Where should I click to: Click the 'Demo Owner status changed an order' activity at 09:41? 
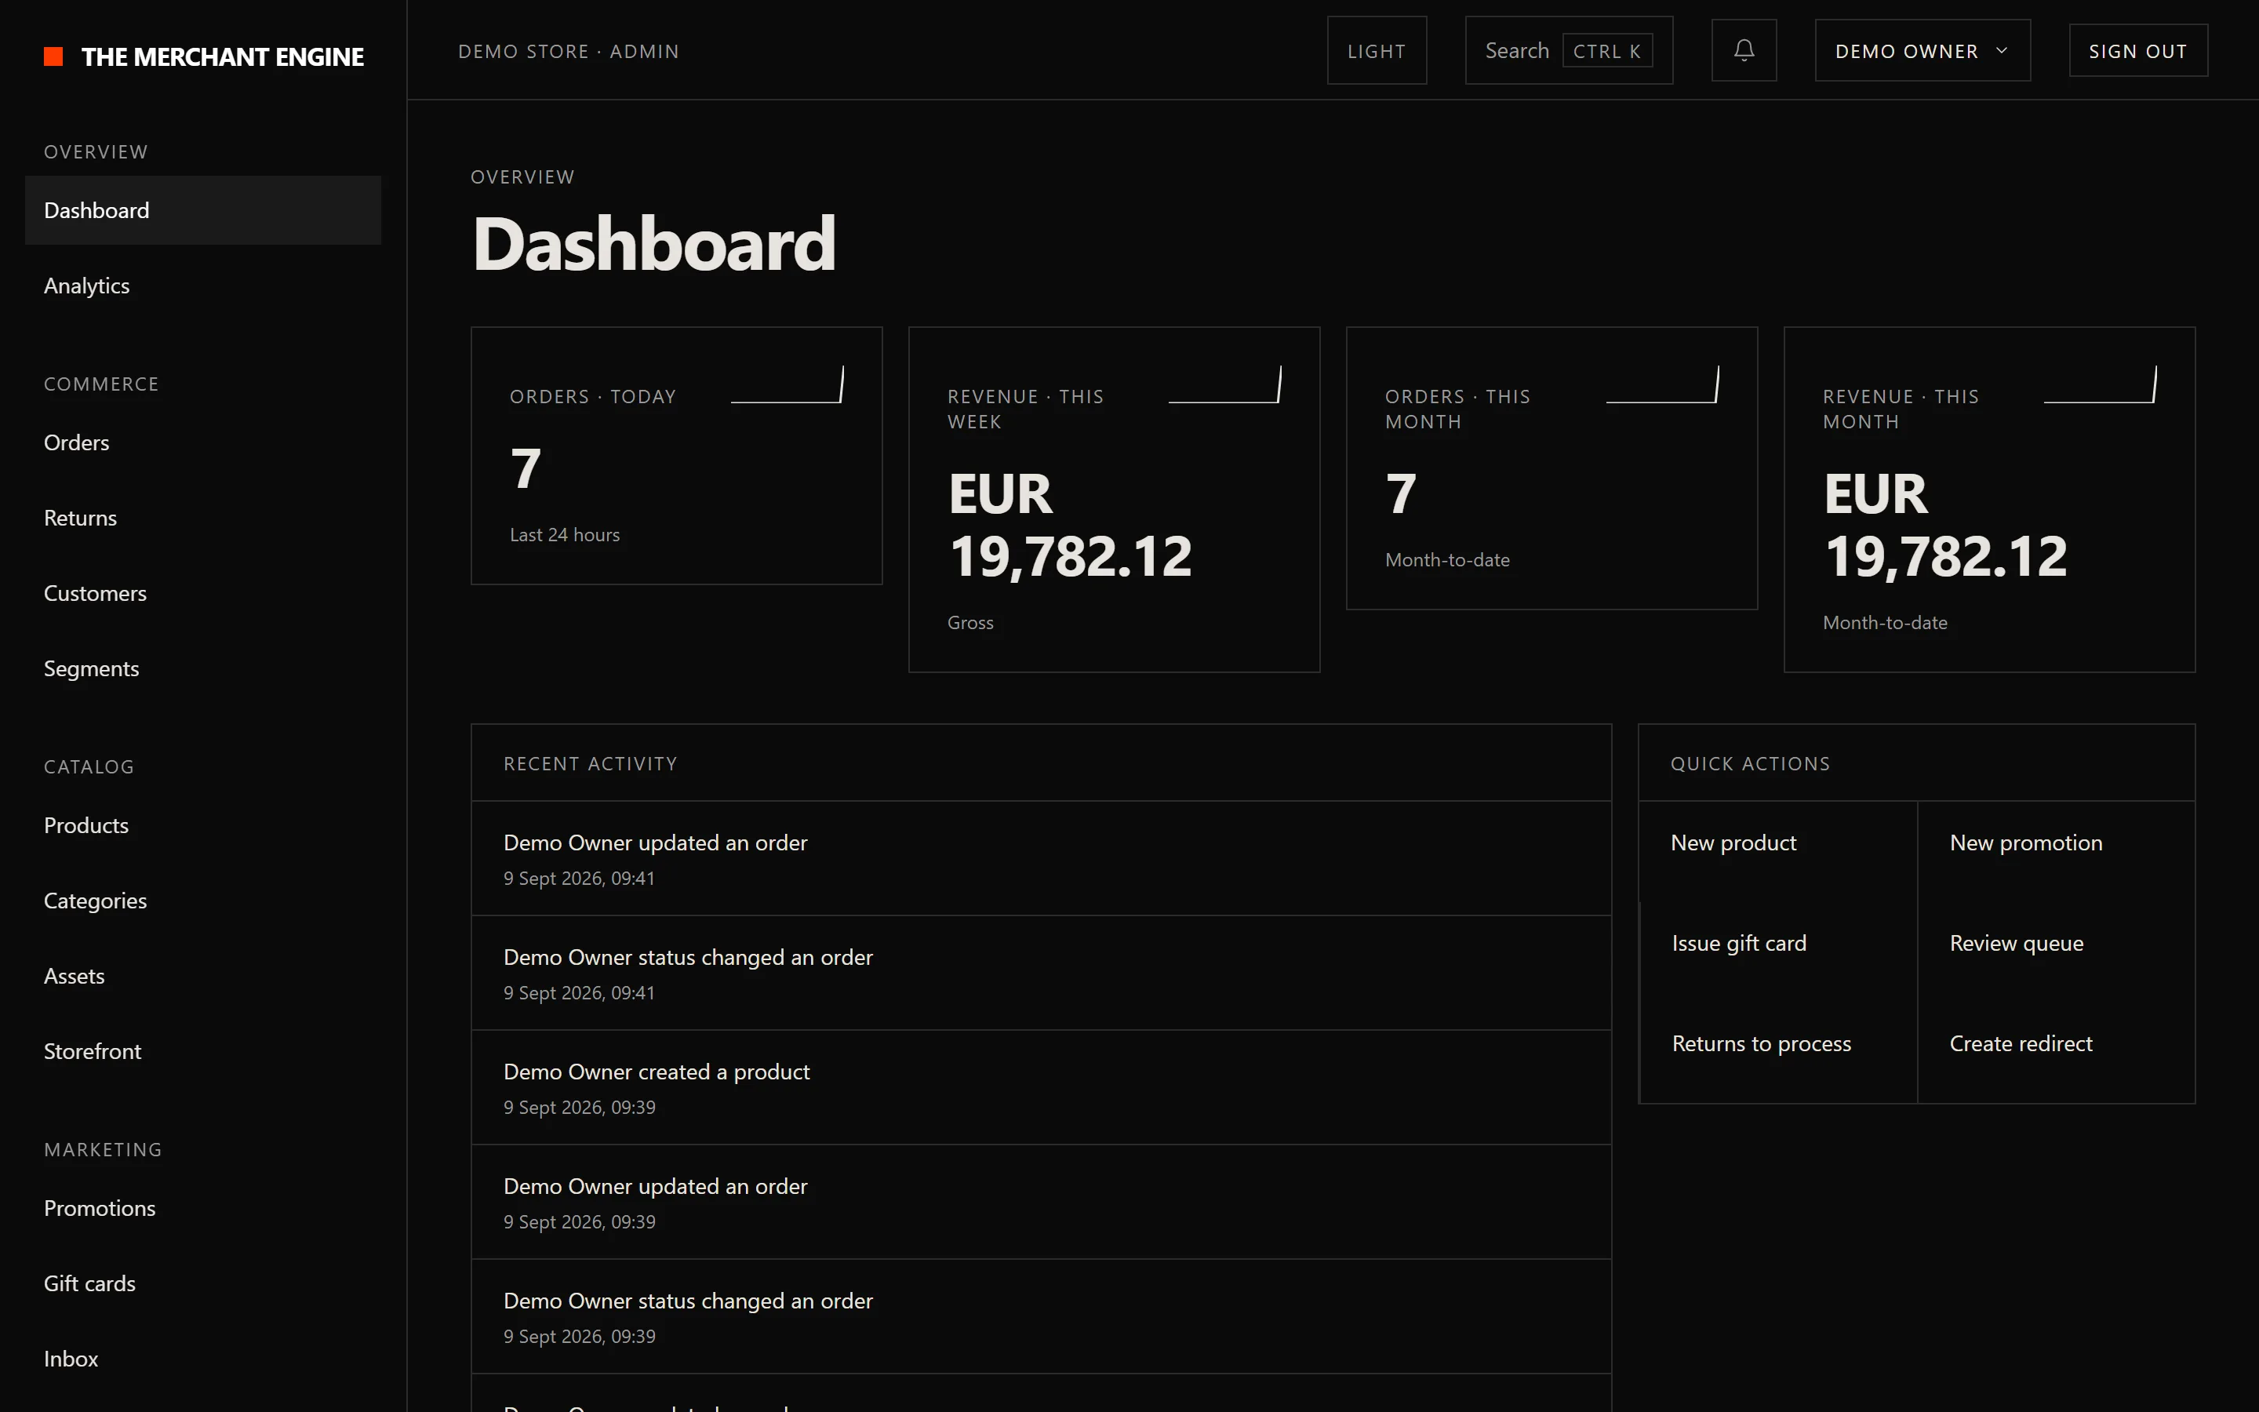(x=1042, y=973)
